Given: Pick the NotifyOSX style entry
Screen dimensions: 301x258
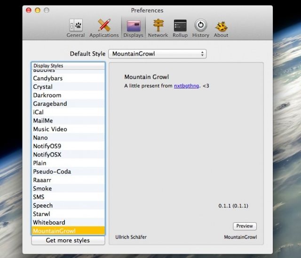Looking at the screenshot, I should pos(47,154).
